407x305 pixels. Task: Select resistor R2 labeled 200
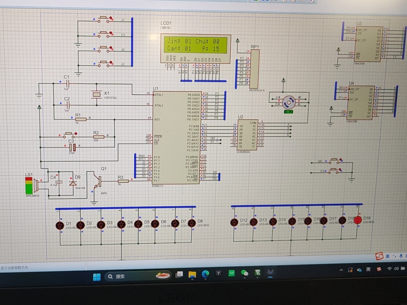(98, 137)
